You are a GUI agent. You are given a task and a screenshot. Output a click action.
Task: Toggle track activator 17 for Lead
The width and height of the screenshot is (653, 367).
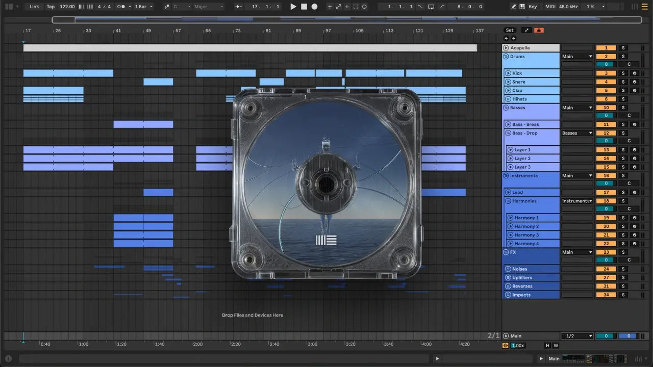tap(606, 192)
